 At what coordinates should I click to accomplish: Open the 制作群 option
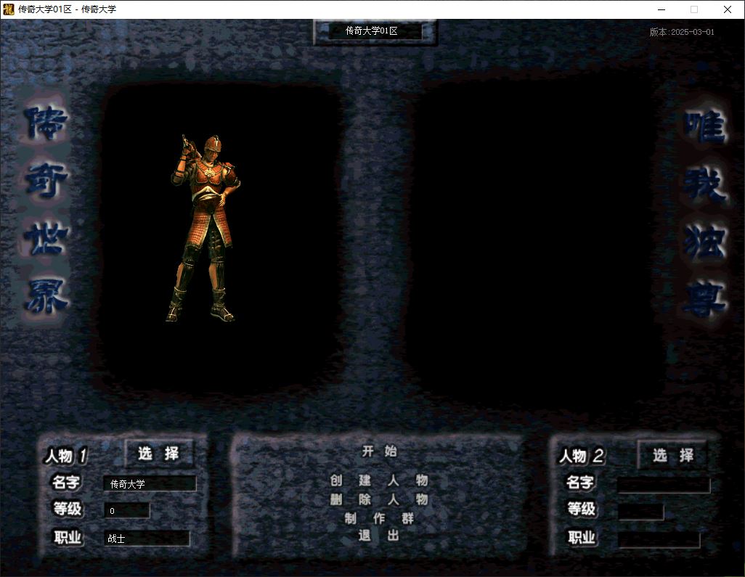[x=379, y=518]
